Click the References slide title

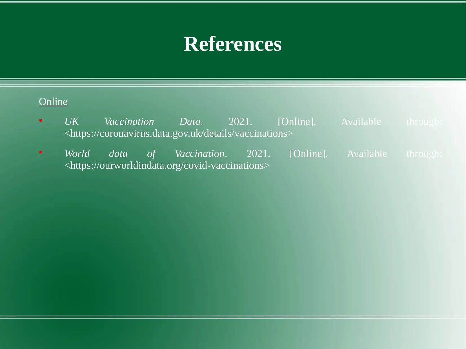pyautogui.click(x=233, y=44)
